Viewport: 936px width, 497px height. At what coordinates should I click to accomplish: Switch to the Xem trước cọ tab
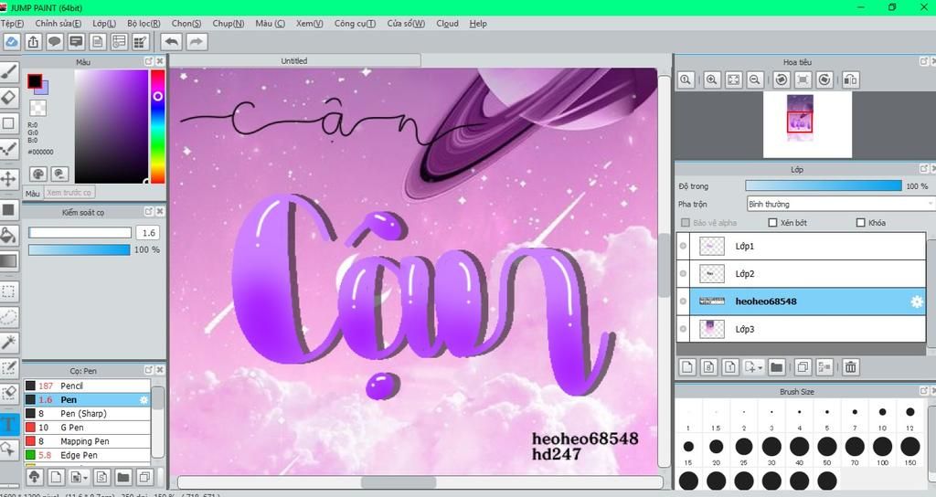pyautogui.click(x=69, y=193)
